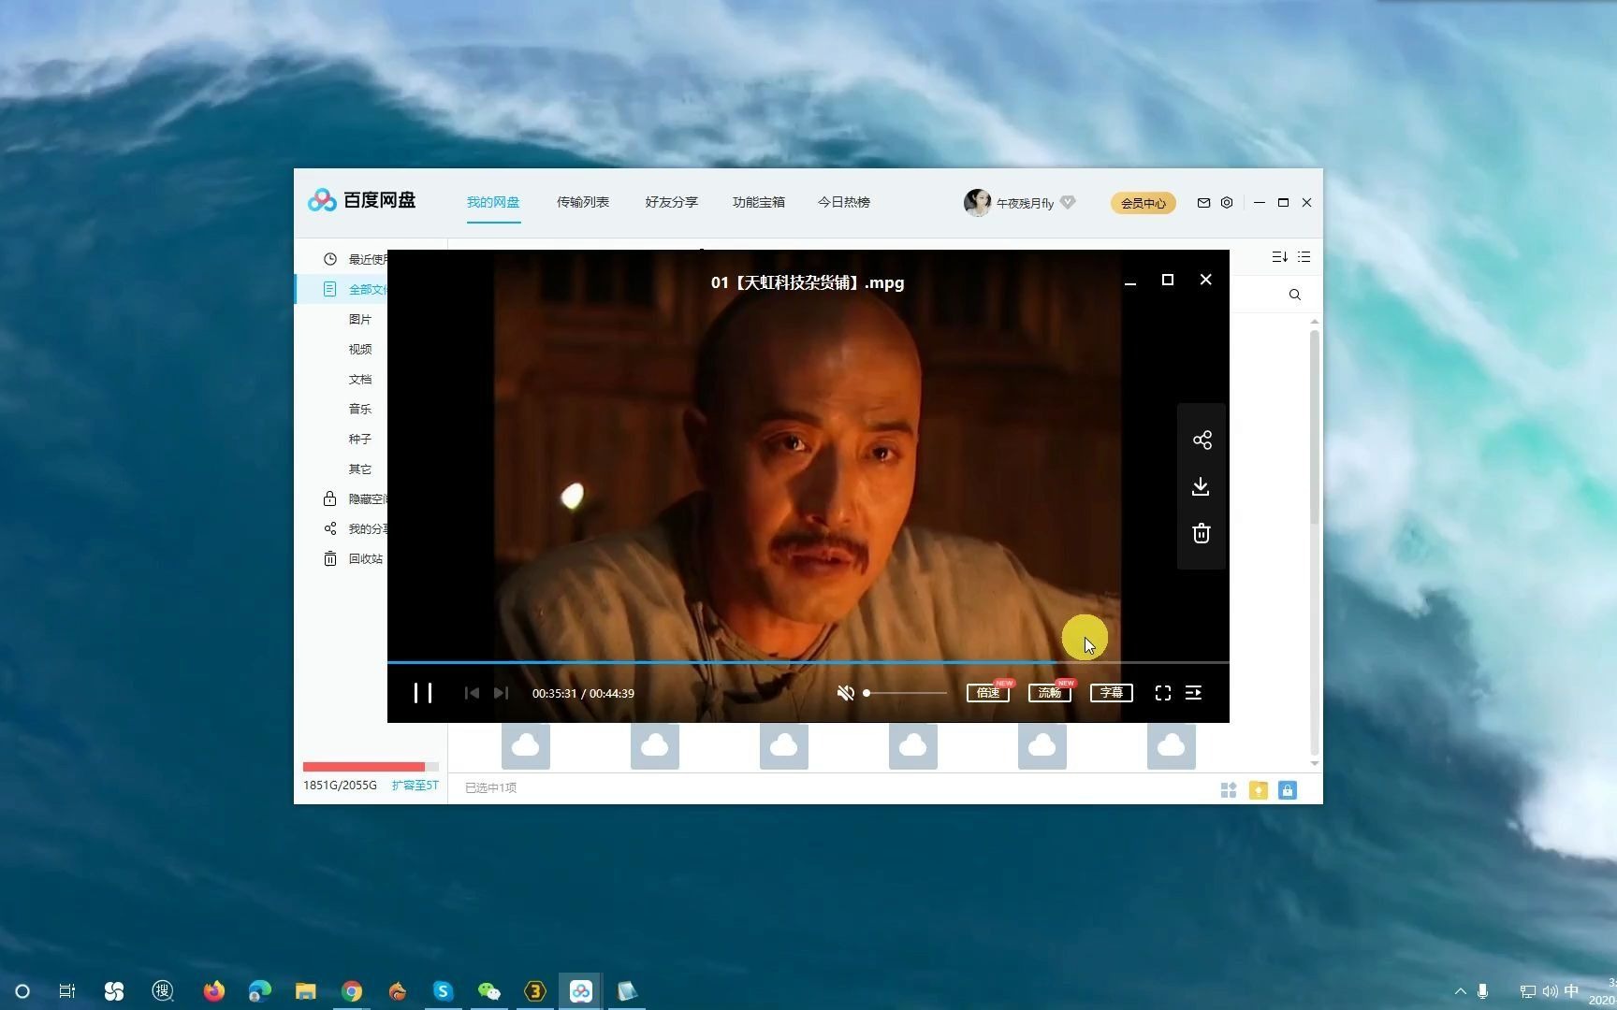Open 种子 category in sidebar
1617x1010 pixels.
click(x=360, y=439)
